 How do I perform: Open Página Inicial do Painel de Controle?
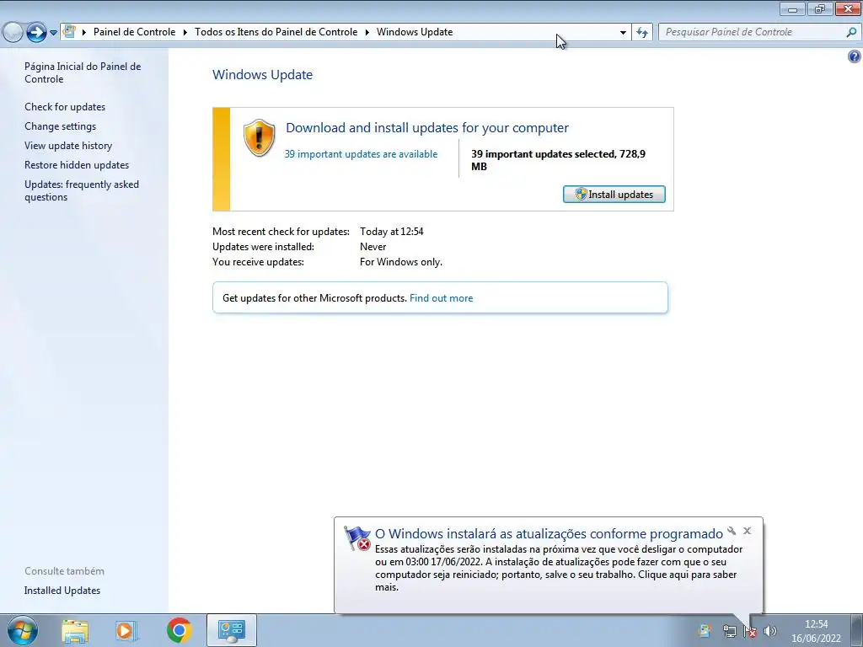(x=83, y=72)
